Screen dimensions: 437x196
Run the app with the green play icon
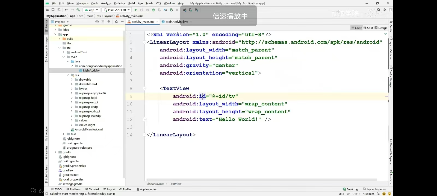[x=136, y=10]
